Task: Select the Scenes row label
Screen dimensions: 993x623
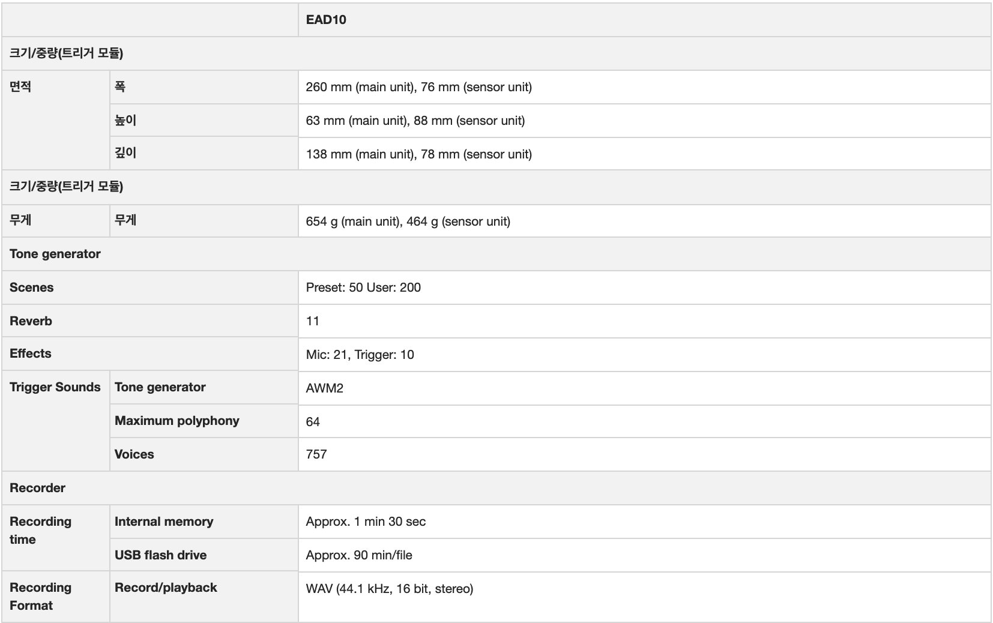Action: pyautogui.click(x=32, y=287)
